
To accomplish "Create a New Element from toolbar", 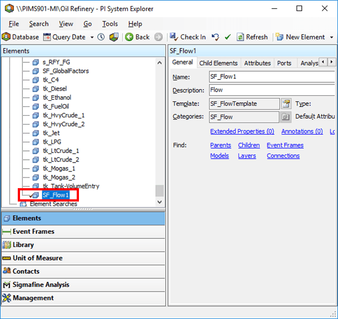I will coord(300,37).
